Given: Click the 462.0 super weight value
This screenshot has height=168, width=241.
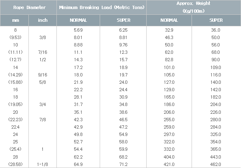Looking at the screenshot, I should 215,164.
